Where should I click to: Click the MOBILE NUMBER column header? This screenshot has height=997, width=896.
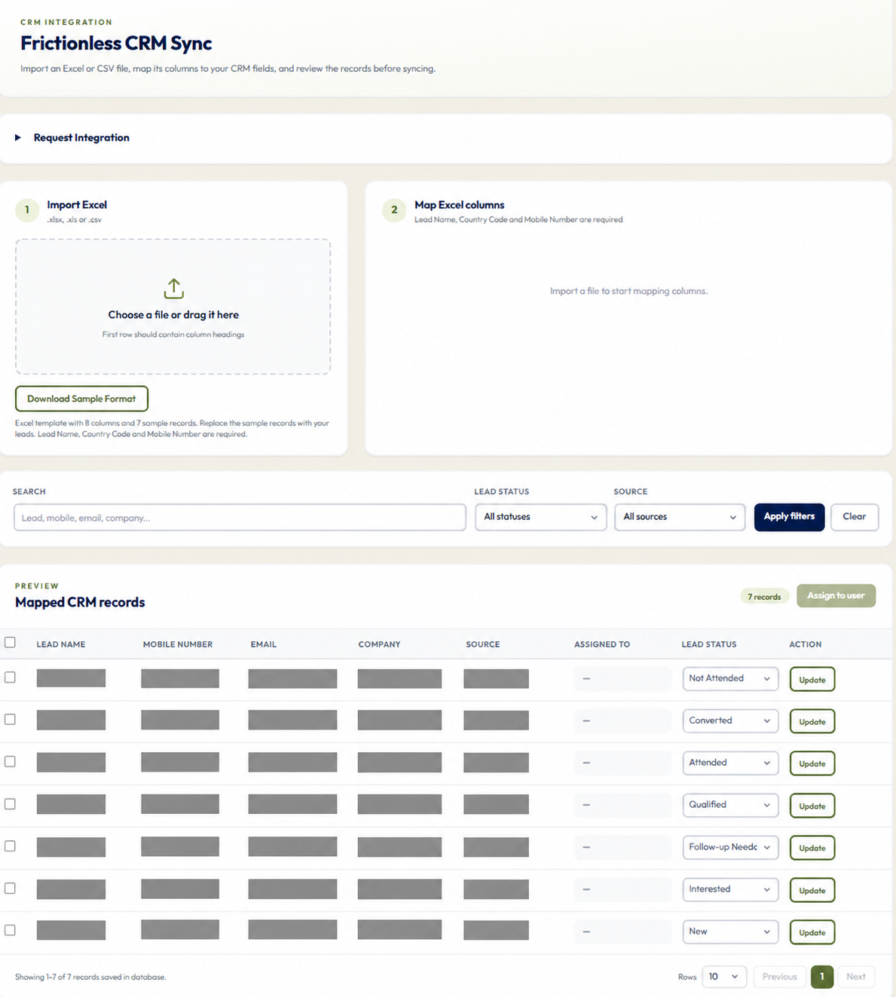178,644
